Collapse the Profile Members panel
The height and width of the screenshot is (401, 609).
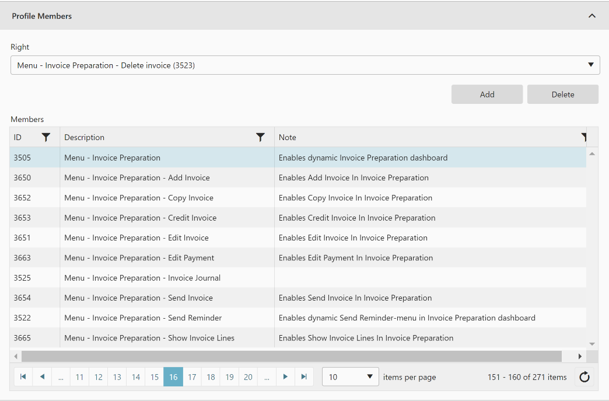(x=592, y=16)
